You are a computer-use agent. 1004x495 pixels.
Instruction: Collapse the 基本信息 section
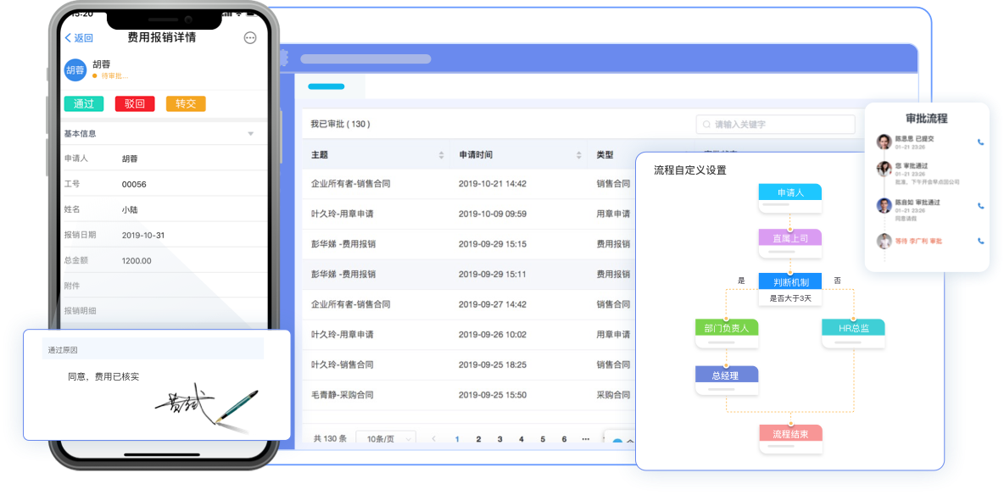[x=249, y=132]
